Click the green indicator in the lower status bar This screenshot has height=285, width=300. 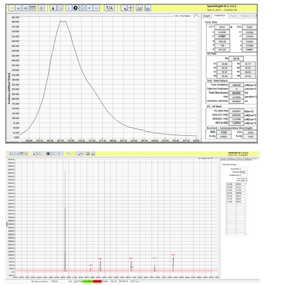87,281
